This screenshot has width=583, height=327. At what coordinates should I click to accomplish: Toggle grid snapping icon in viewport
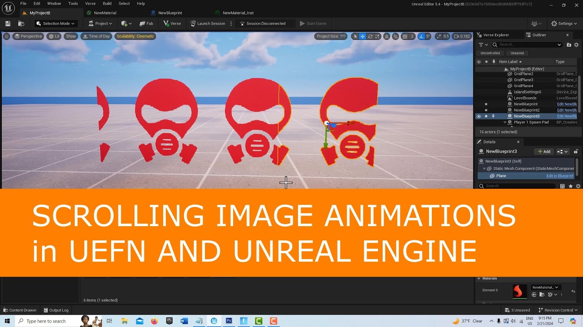405,36
